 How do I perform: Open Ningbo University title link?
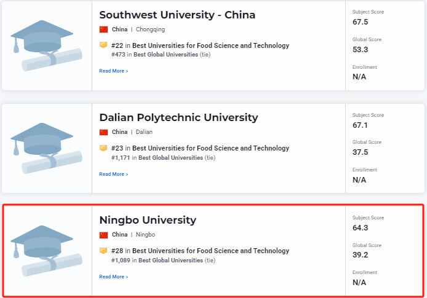pos(148,220)
